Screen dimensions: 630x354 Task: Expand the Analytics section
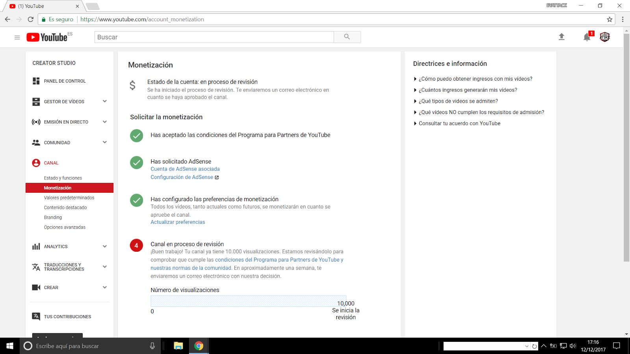pyautogui.click(x=105, y=247)
